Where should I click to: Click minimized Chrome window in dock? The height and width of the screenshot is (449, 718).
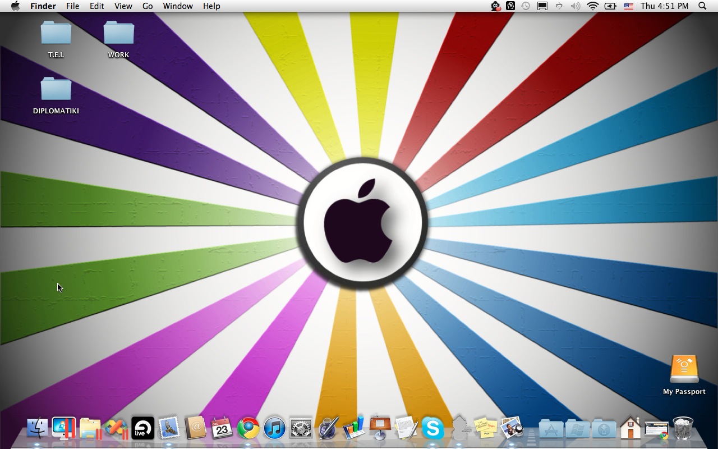[x=656, y=429]
